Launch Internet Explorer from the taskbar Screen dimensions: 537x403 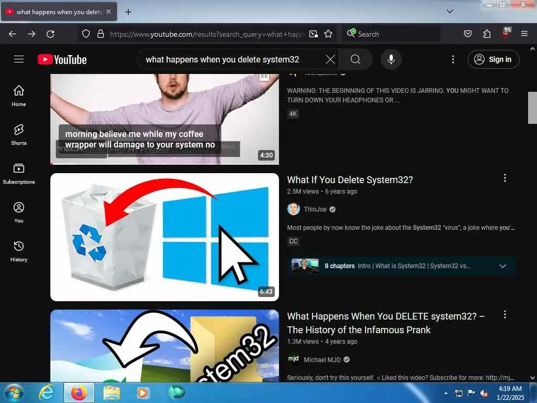point(47,393)
